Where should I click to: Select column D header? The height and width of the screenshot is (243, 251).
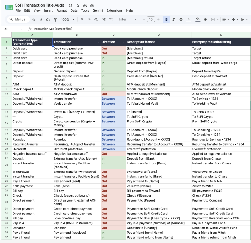point(159,35)
